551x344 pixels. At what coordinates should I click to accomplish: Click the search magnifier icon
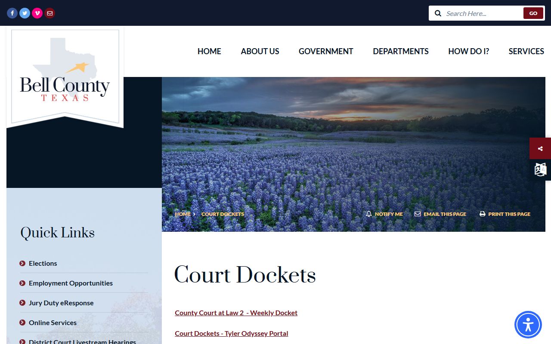[438, 13]
